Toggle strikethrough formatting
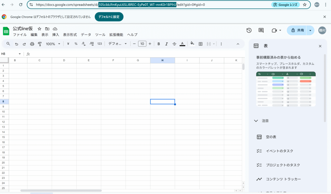Viewport: 331px width, 194px height. [x=175, y=44]
